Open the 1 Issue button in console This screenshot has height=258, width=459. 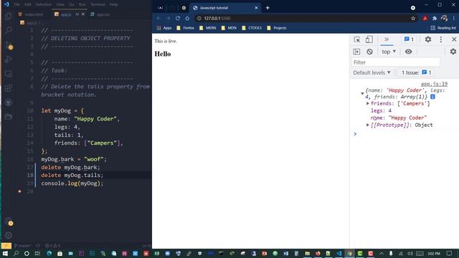click(416, 72)
